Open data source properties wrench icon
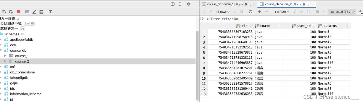The image size is (363, 102). coord(11,12)
